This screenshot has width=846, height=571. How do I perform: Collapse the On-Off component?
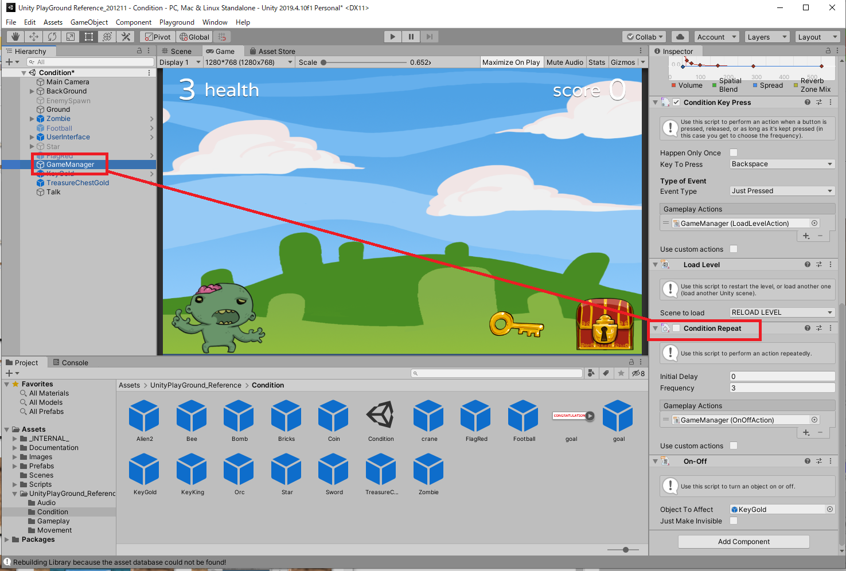point(656,461)
